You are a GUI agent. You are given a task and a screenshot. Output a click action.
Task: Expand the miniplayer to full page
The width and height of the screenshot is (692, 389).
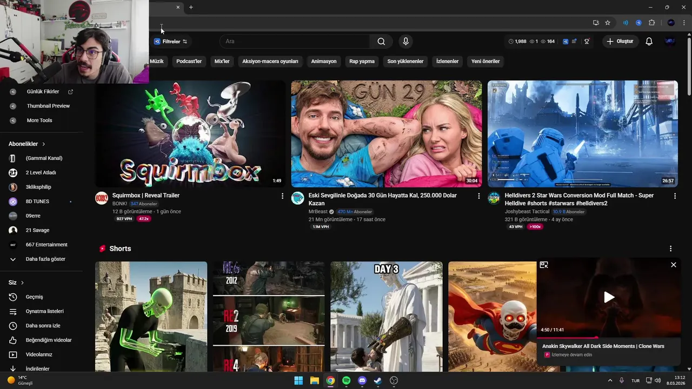(x=544, y=265)
